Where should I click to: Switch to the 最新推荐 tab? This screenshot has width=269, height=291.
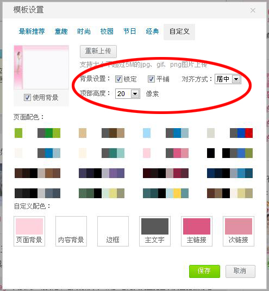click(x=32, y=31)
